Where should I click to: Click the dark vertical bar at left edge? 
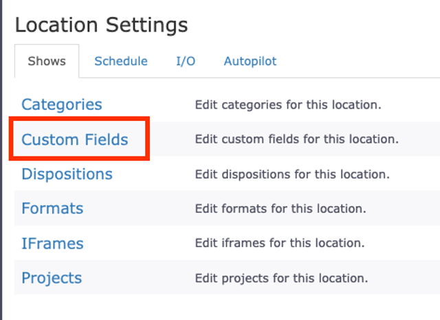tap(2, 160)
